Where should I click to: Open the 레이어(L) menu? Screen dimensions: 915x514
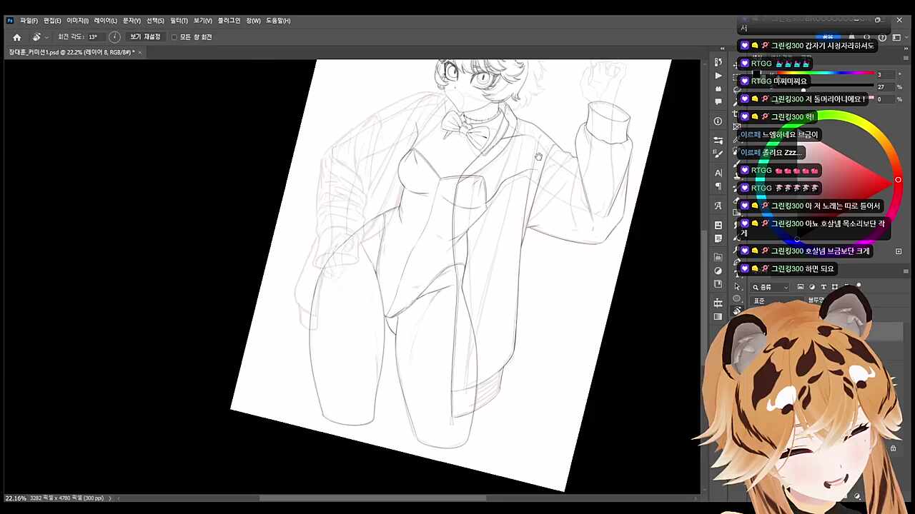[105, 21]
